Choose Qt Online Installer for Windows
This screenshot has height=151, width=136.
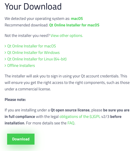33,53
